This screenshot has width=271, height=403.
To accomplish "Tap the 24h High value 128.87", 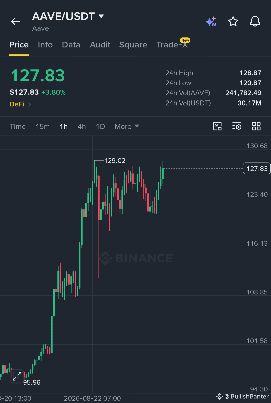I will [250, 73].
